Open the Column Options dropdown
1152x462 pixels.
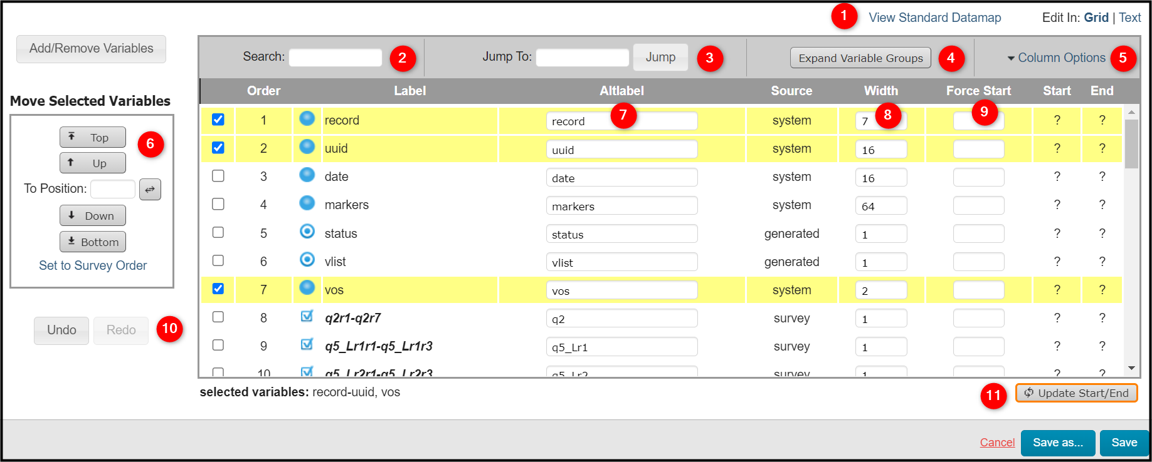click(x=1056, y=58)
